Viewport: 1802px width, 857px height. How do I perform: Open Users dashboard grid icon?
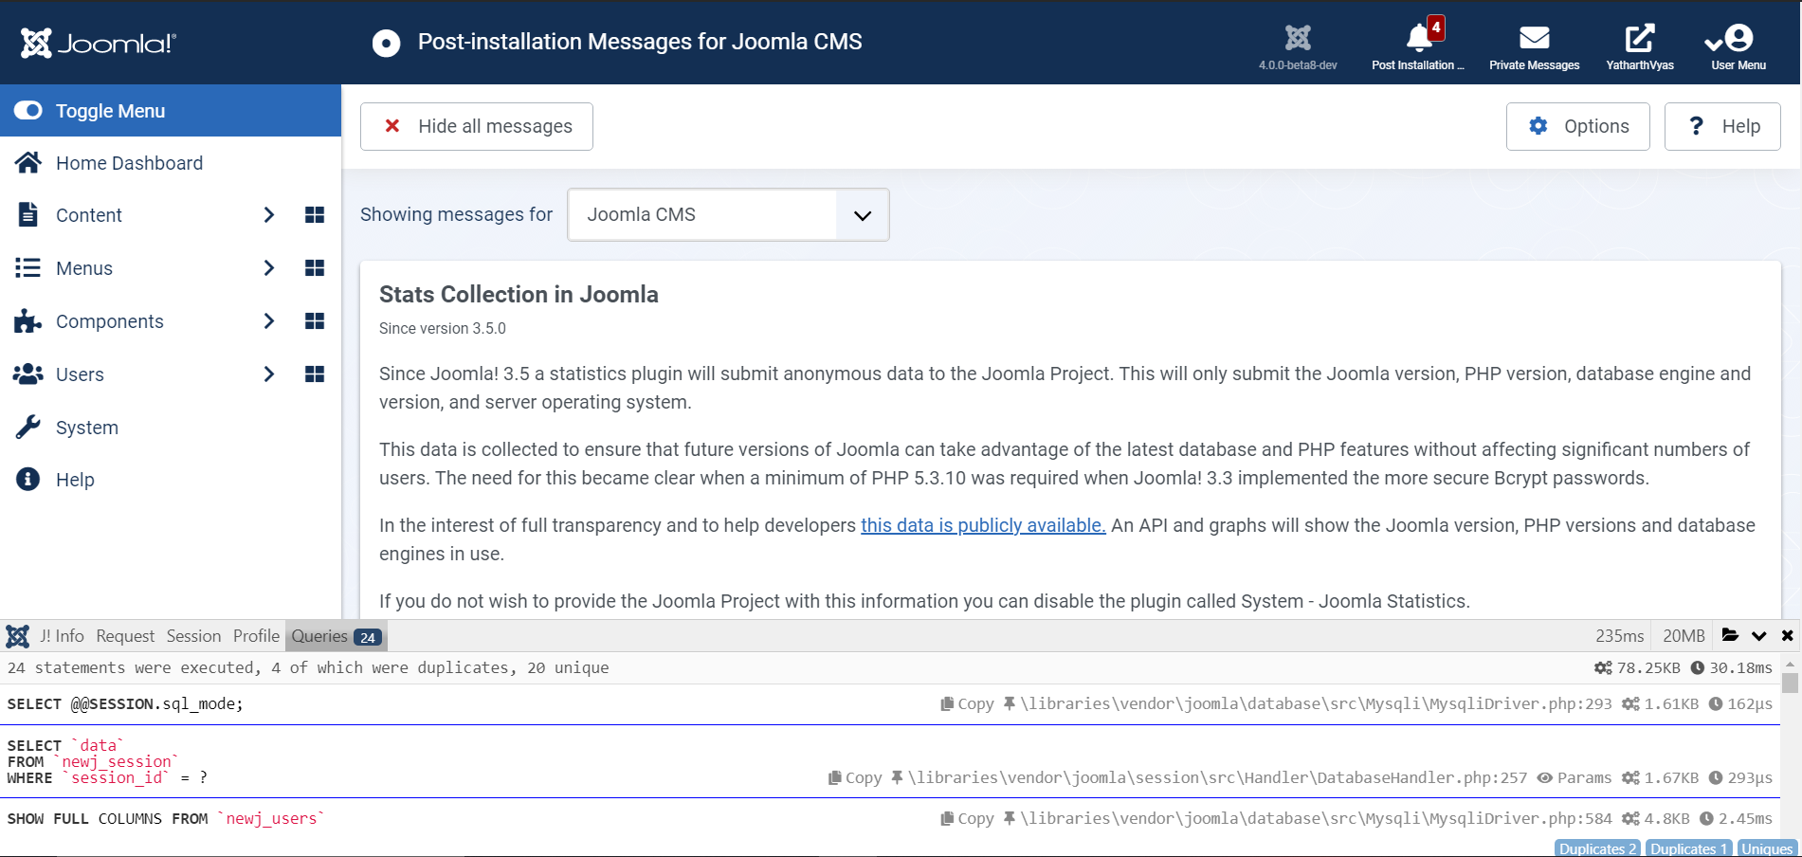pos(315,374)
